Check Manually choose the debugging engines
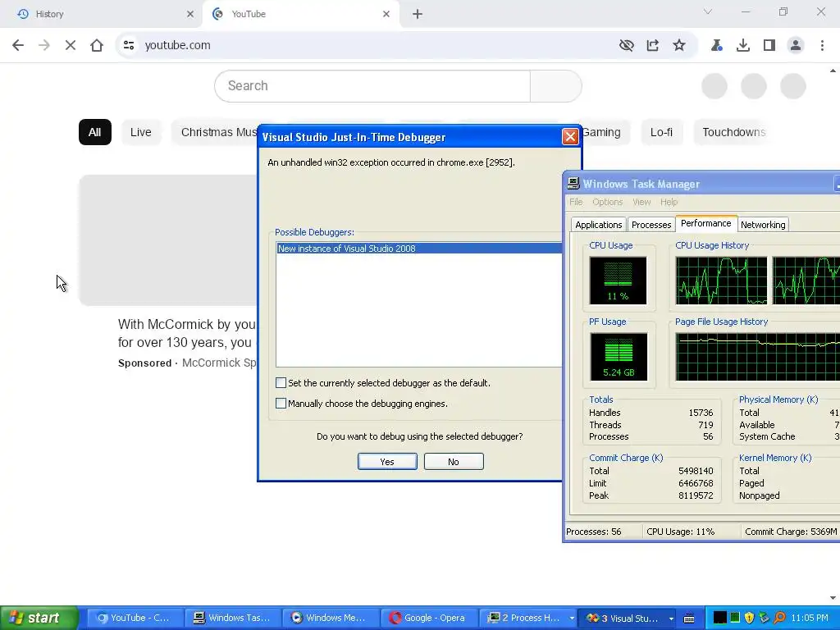 click(x=281, y=404)
